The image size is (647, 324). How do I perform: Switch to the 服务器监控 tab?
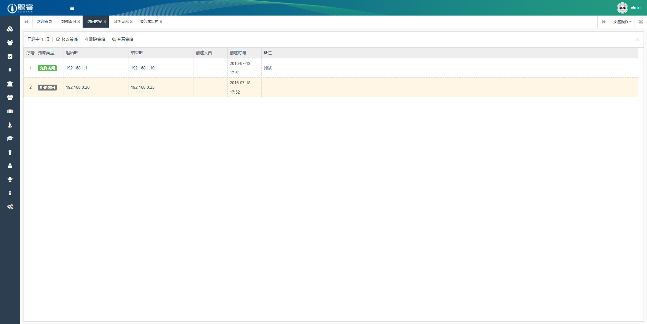149,22
